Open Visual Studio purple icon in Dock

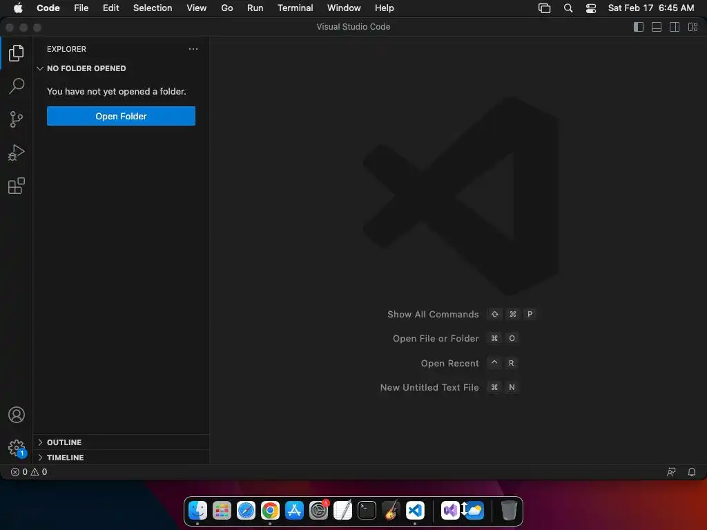tap(450, 510)
